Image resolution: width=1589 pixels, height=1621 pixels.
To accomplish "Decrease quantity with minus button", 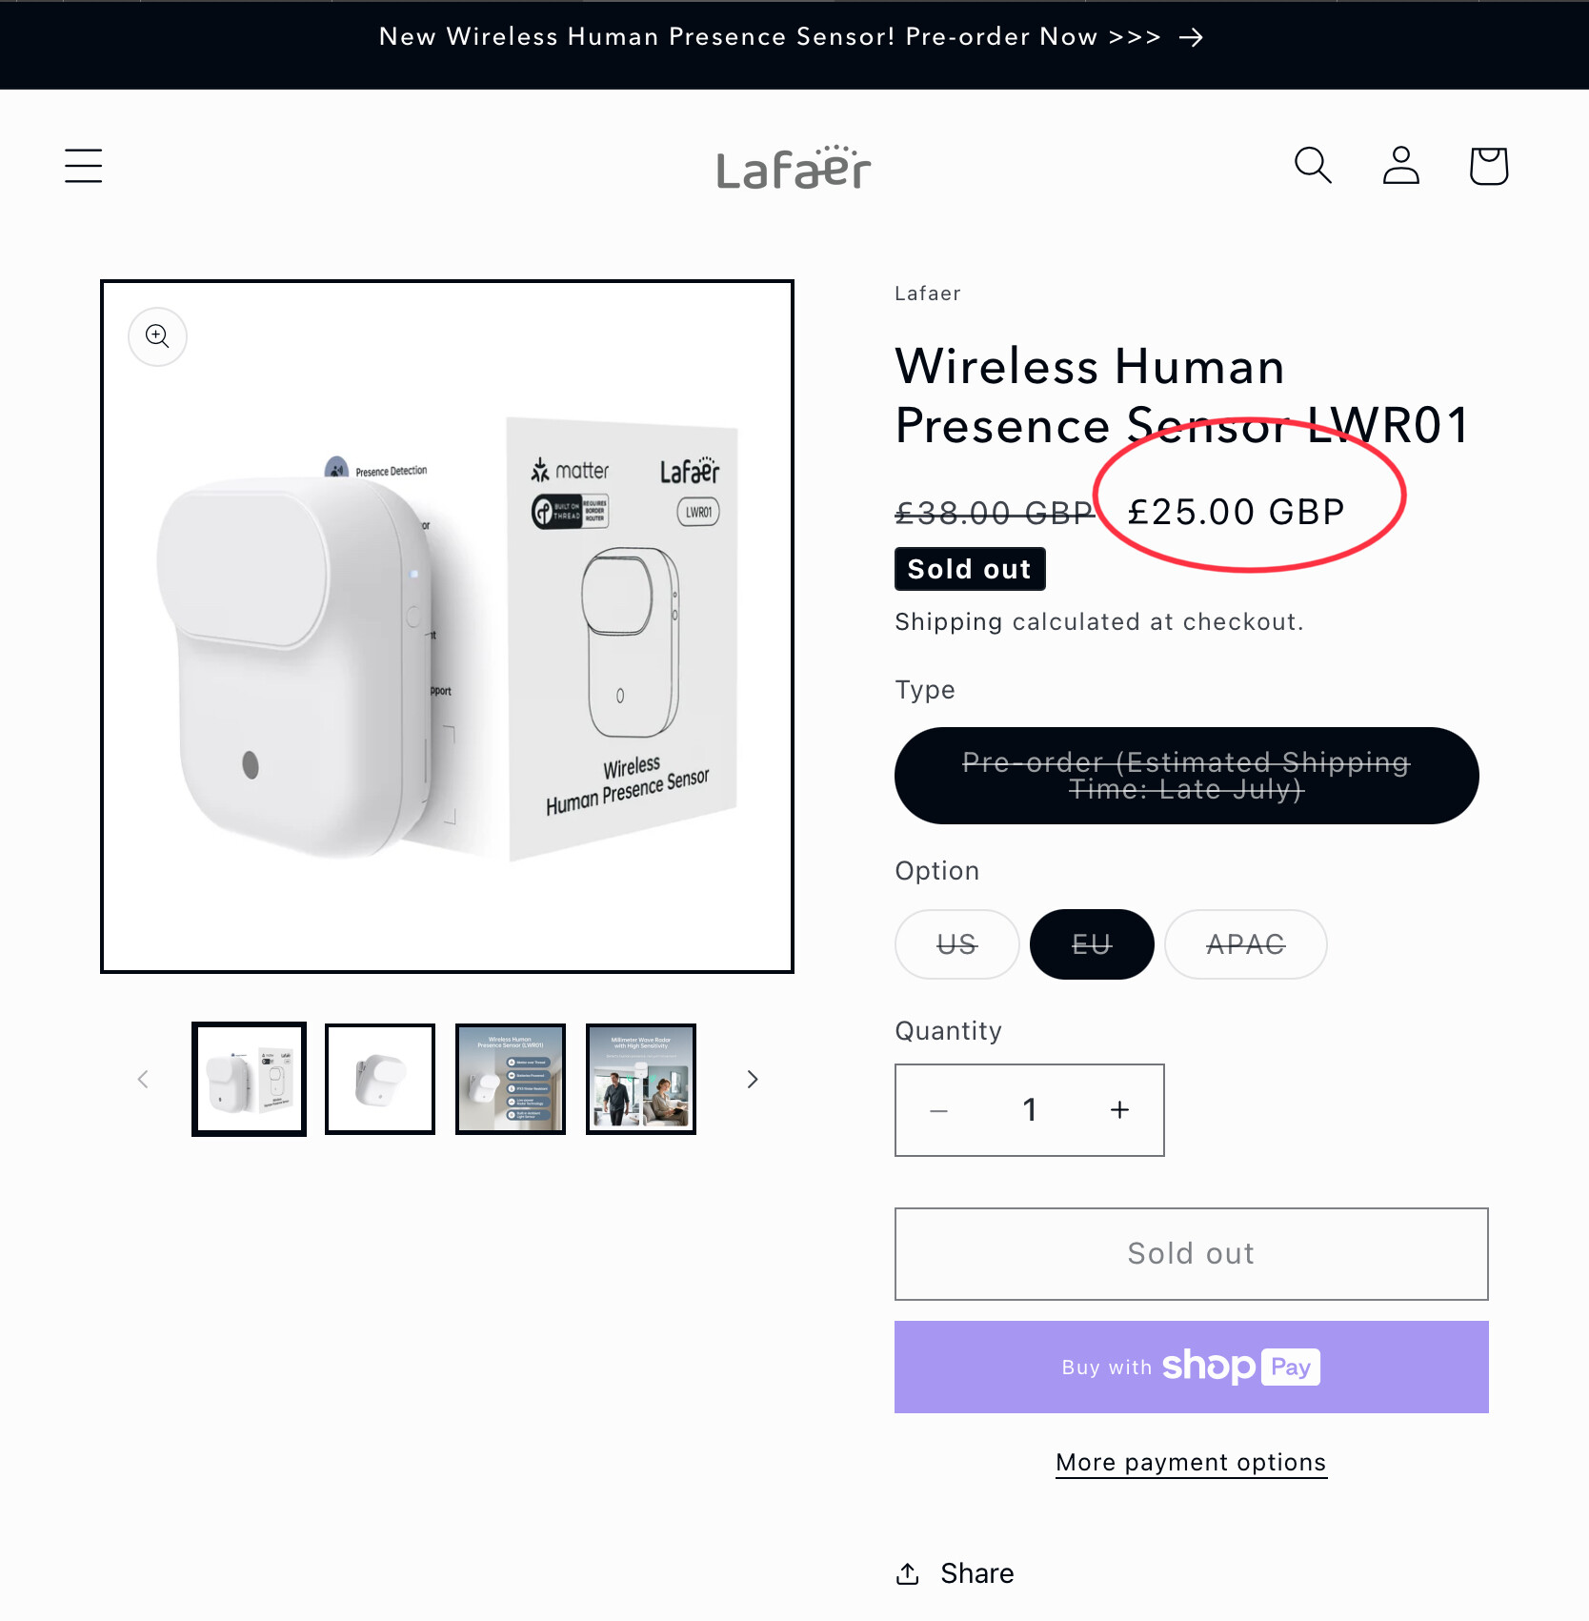I will [938, 1110].
